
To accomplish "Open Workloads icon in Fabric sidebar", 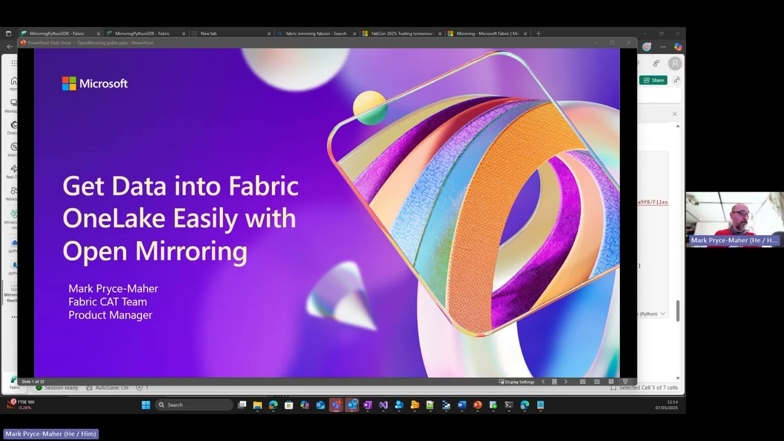I will coord(13,194).
